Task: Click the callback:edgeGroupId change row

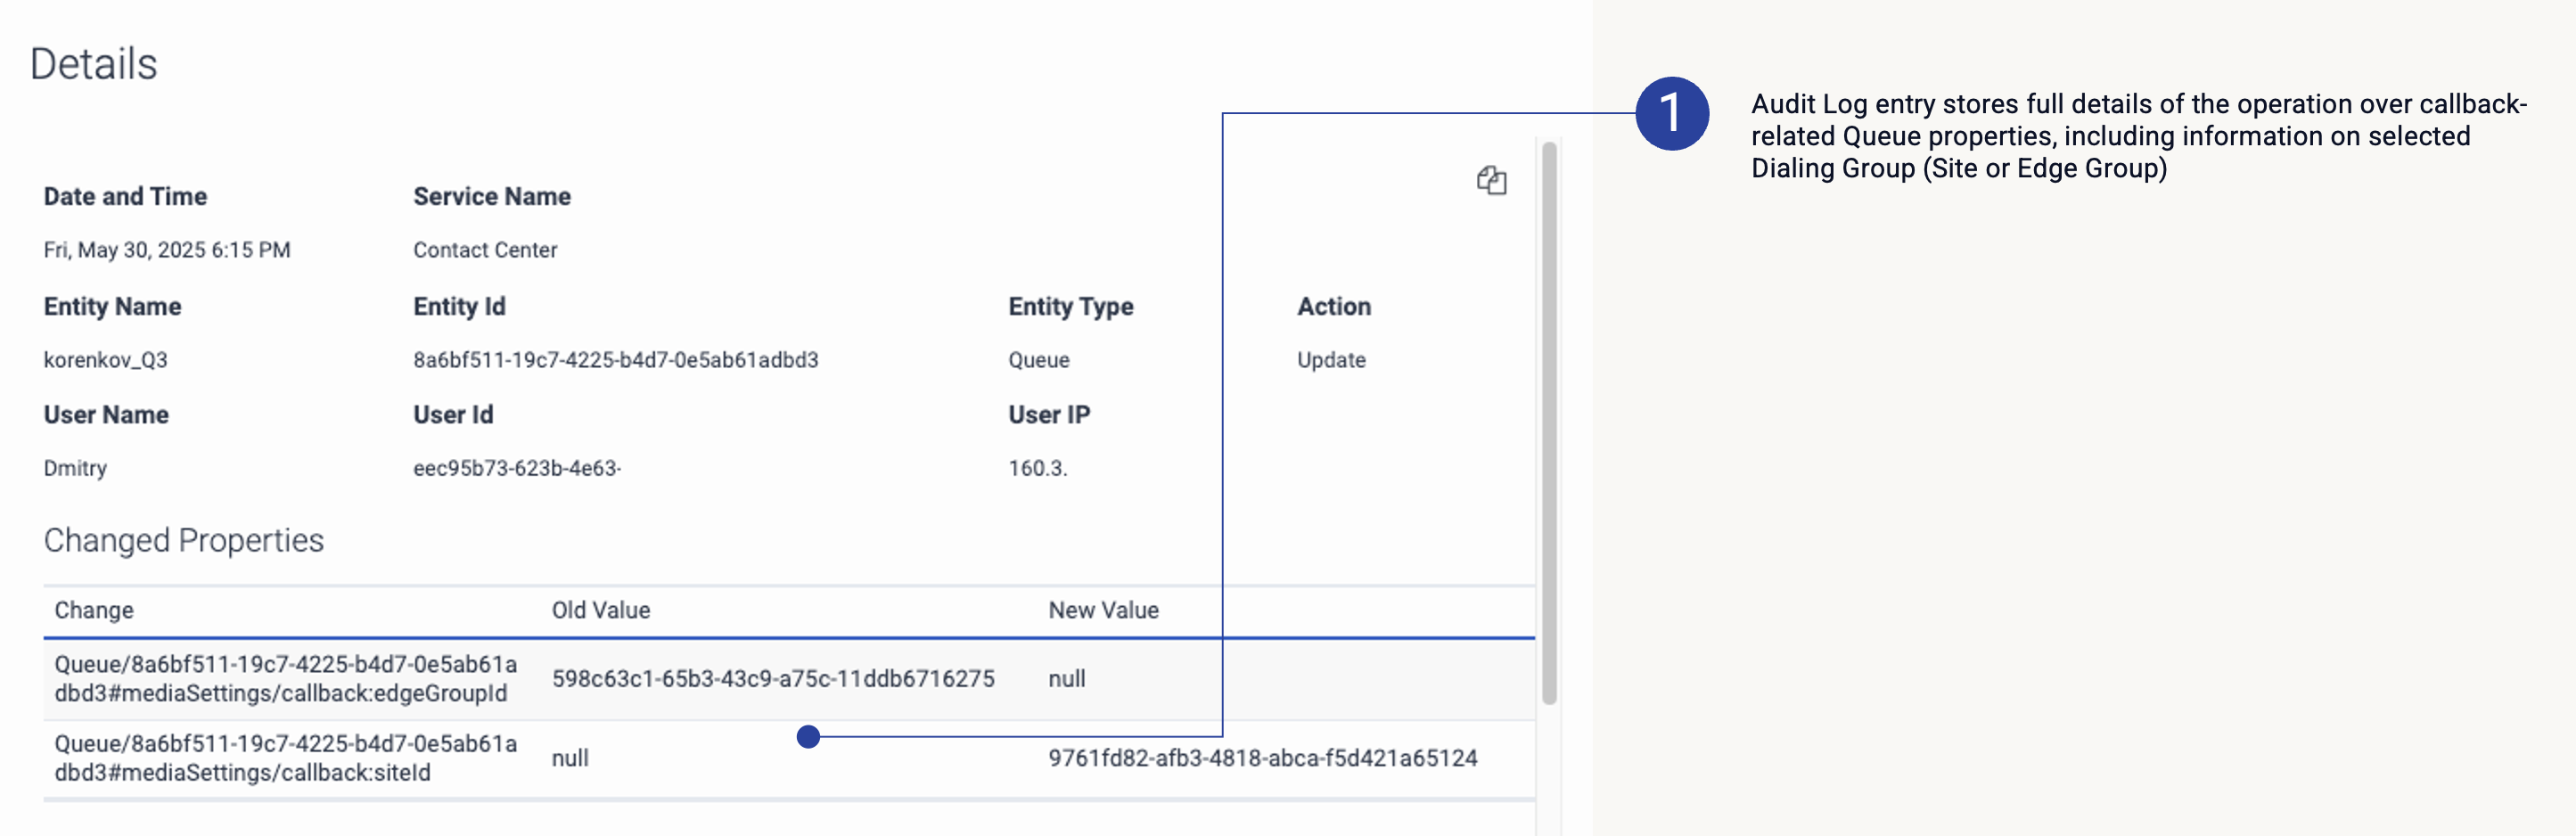Action: click(285, 679)
